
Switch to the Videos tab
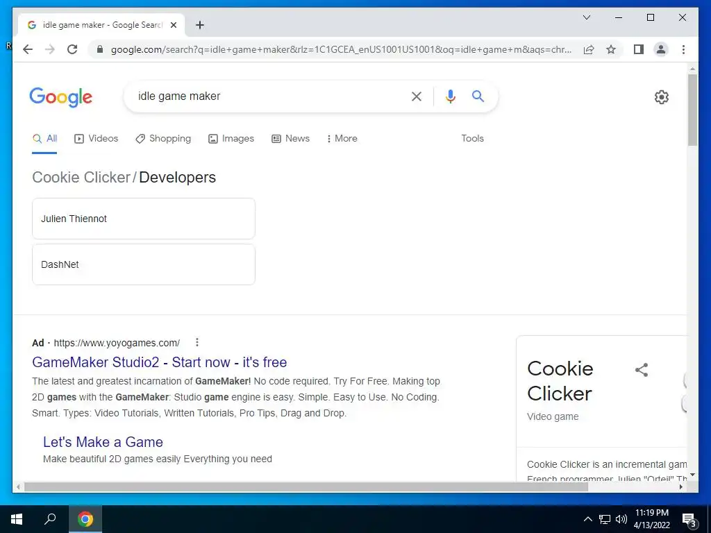96,139
